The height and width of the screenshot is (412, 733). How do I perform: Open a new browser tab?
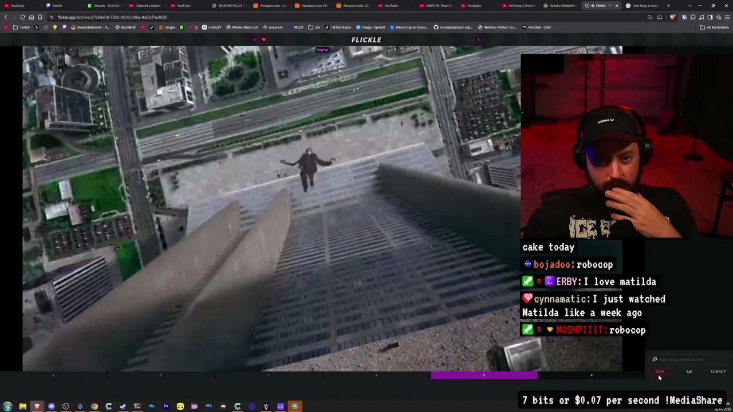click(x=668, y=6)
